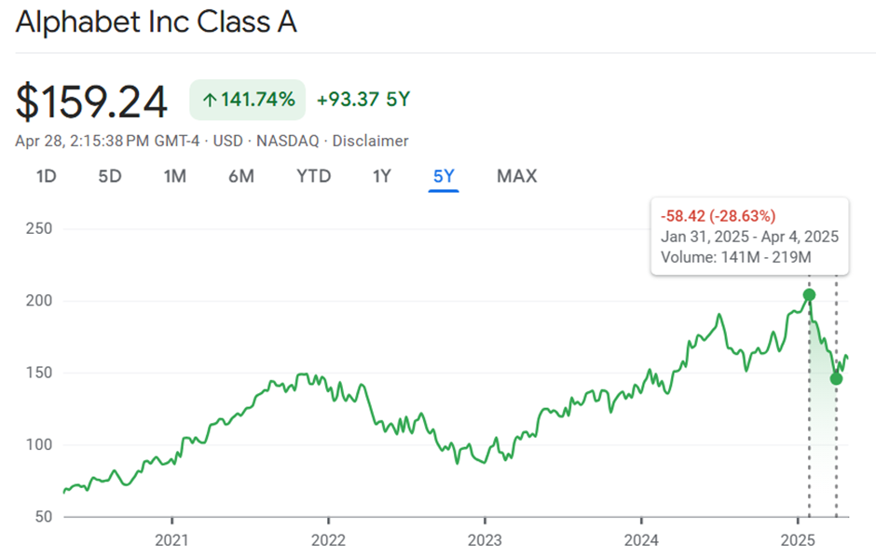Show the 1Y price chart
Image resolution: width=876 pixels, height=558 pixels.
click(381, 176)
